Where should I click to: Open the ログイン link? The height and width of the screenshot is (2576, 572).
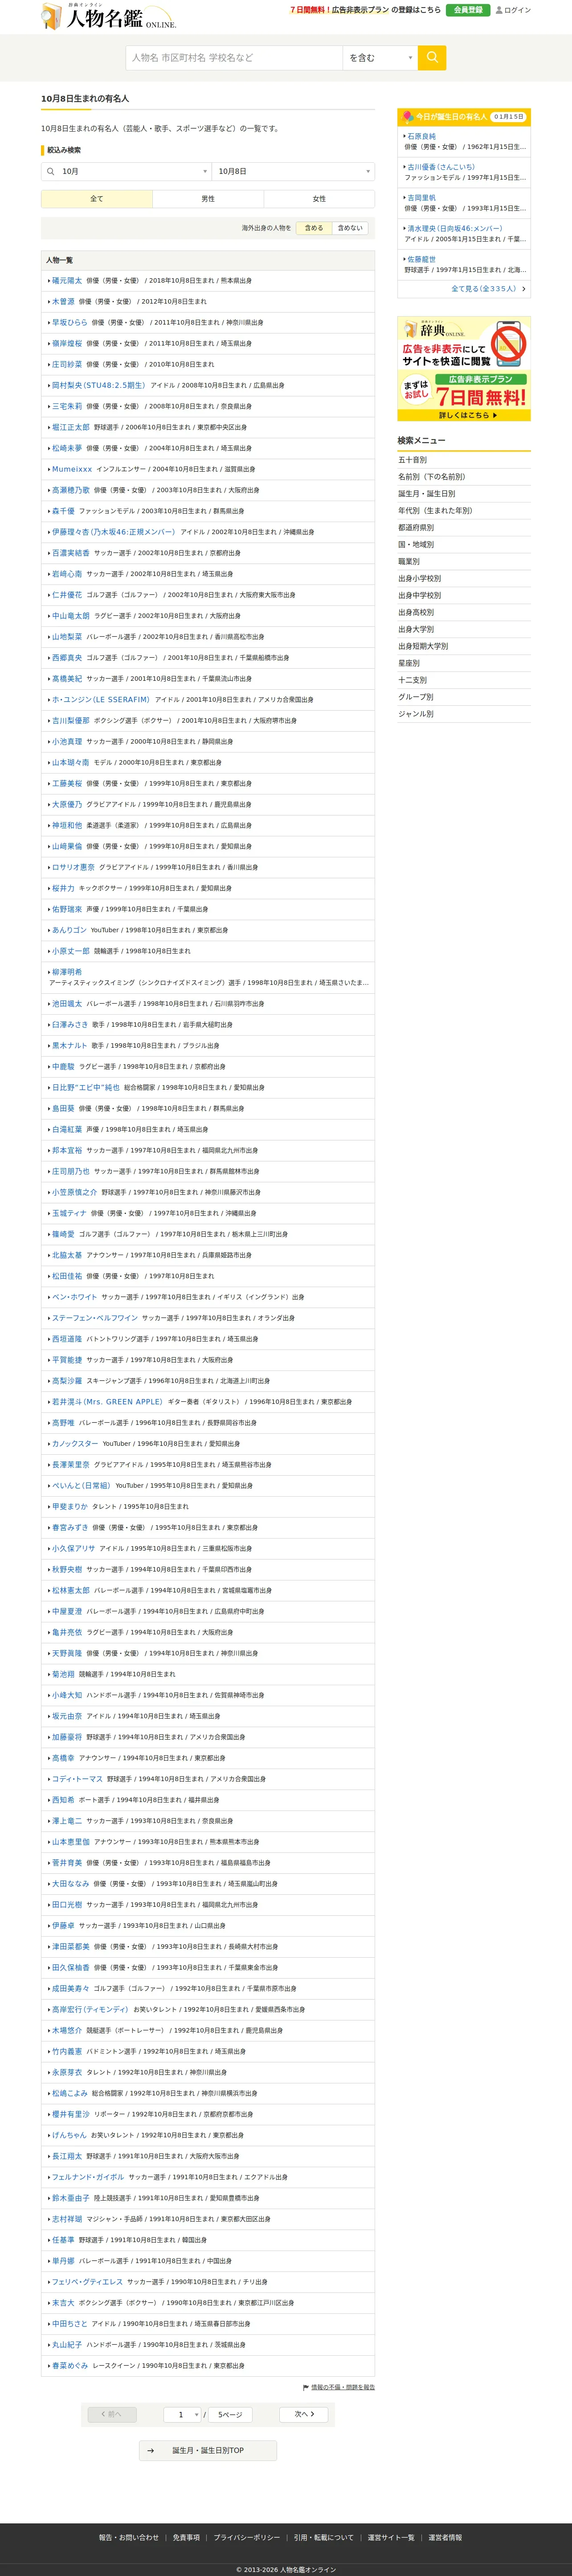tap(518, 10)
